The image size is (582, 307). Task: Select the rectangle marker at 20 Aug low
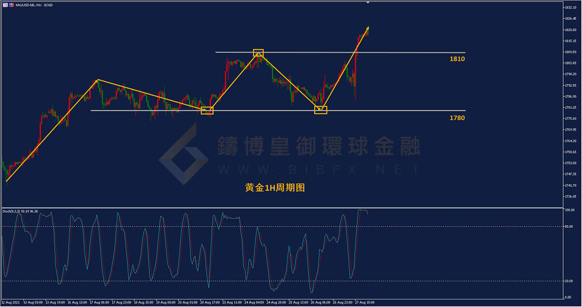[207, 110]
